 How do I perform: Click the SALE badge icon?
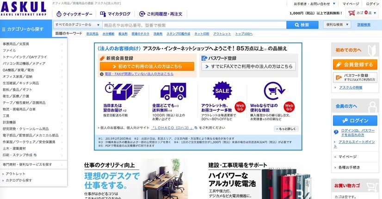[222, 91]
